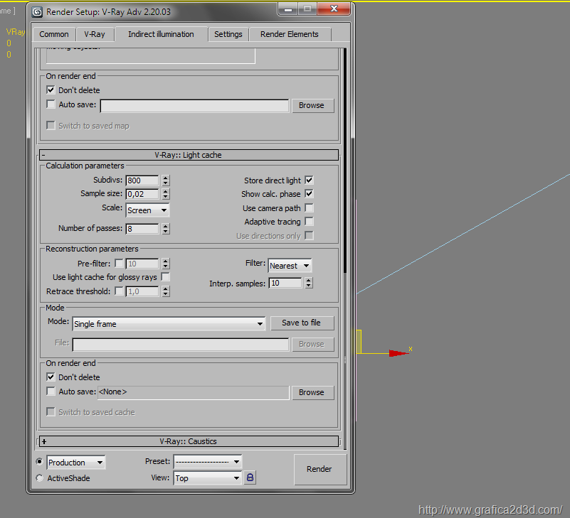Screen dimensions: 570x518
Task: Enable Retrace threshold checkbox
Action: (x=119, y=291)
